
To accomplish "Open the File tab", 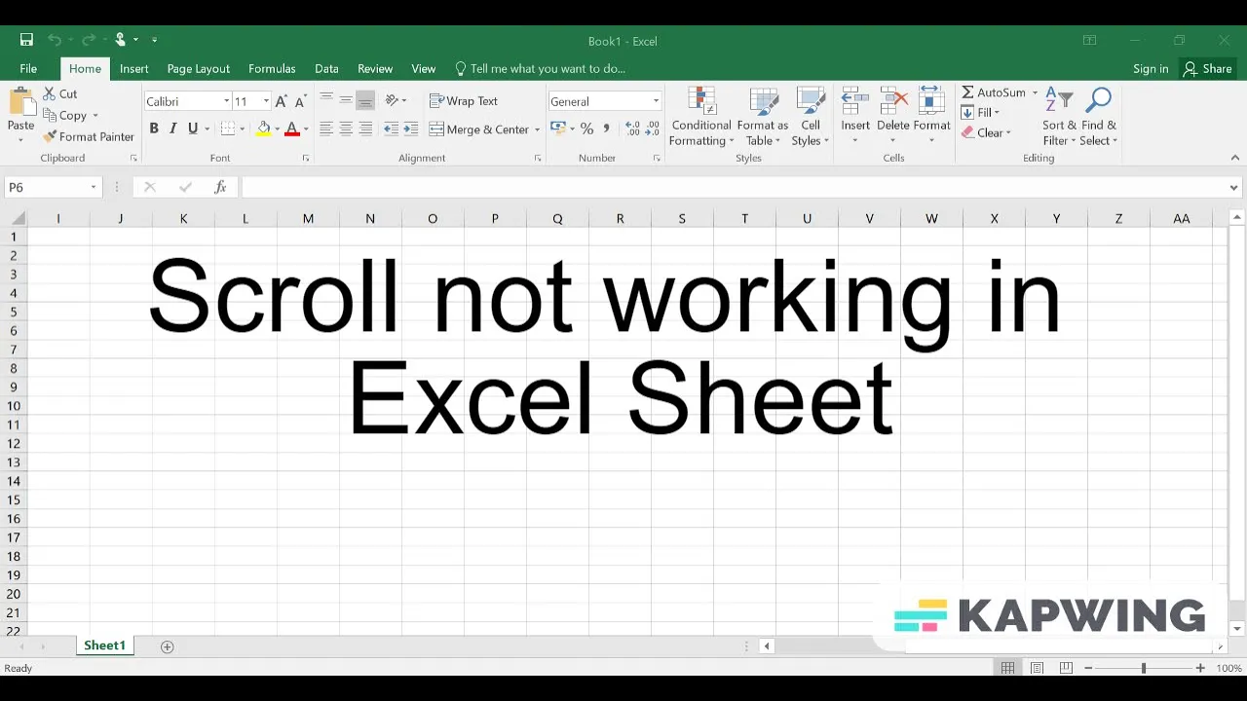I will (x=28, y=68).
